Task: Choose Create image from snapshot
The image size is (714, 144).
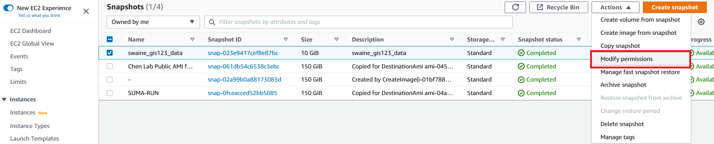Action: [638, 33]
